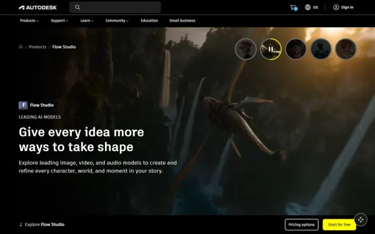Open the region selector globe icon

(308, 7)
